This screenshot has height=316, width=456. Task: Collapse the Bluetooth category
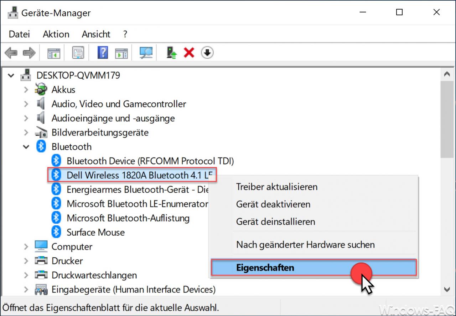26,147
